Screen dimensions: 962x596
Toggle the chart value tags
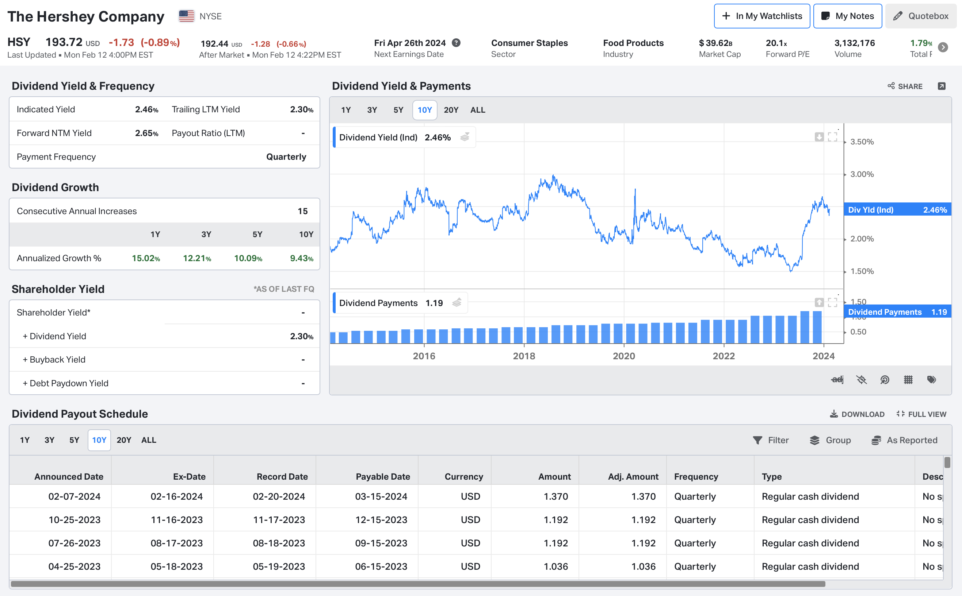pos(932,380)
